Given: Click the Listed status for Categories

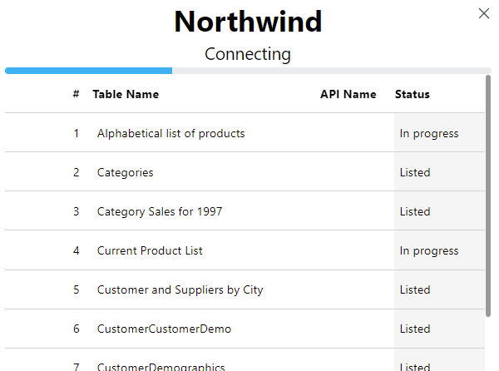Looking at the screenshot, I should (415, 172).
